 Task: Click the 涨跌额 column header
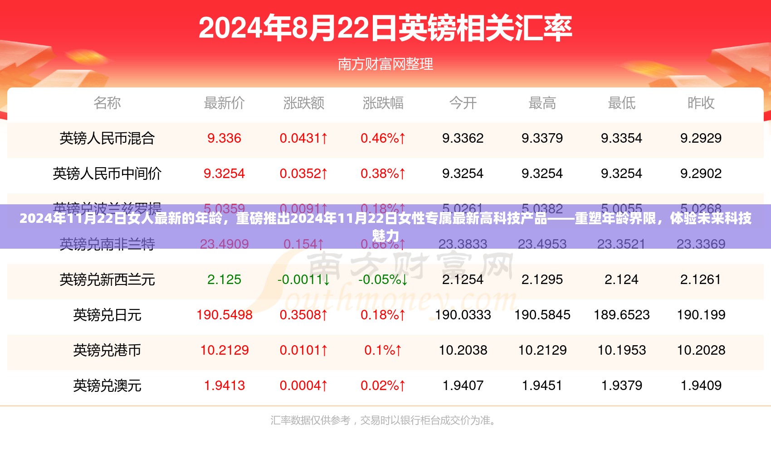click(x=303, y=103)
